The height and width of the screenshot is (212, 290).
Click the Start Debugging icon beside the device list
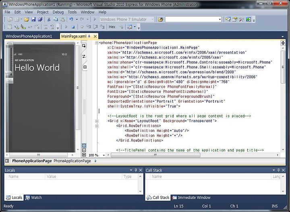click(95, 19)
